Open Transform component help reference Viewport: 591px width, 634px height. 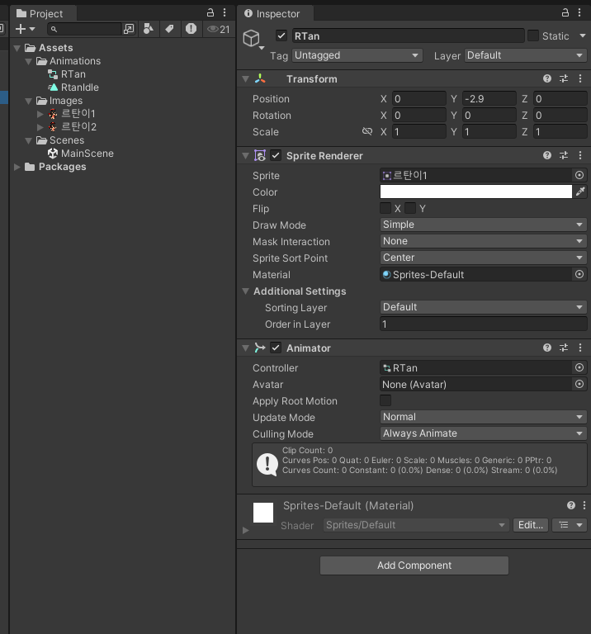point(547,78)
